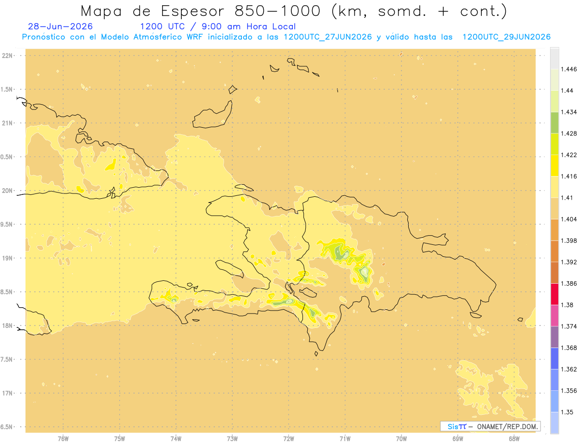Click the 20N latitude axis label

pos(8,191)
